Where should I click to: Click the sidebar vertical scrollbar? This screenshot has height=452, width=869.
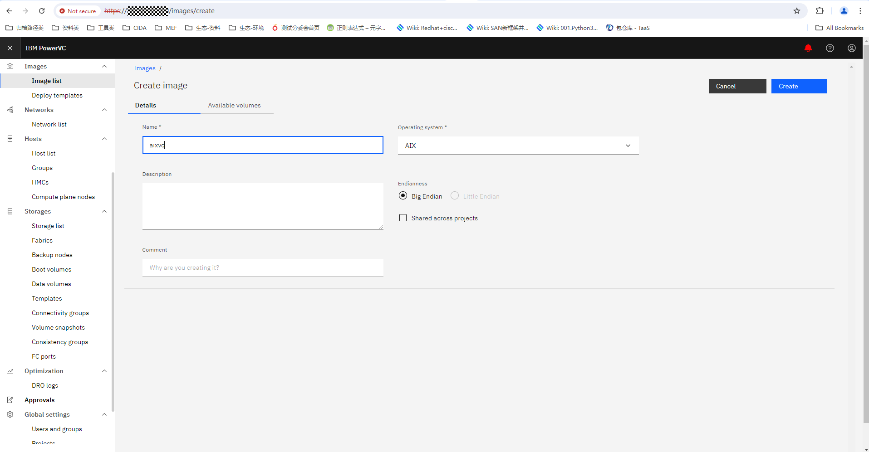[x=113, y=292]
